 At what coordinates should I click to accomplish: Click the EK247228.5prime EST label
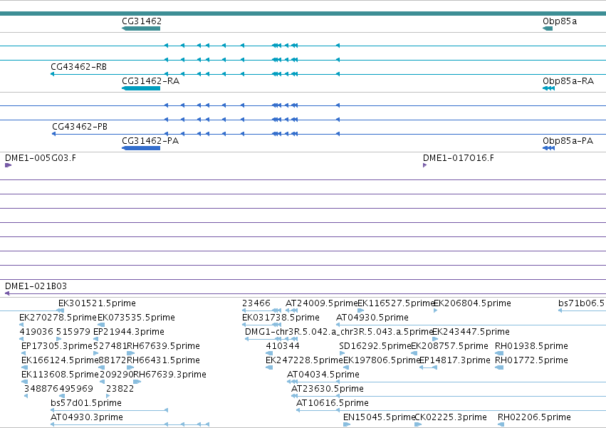(304, 360)
